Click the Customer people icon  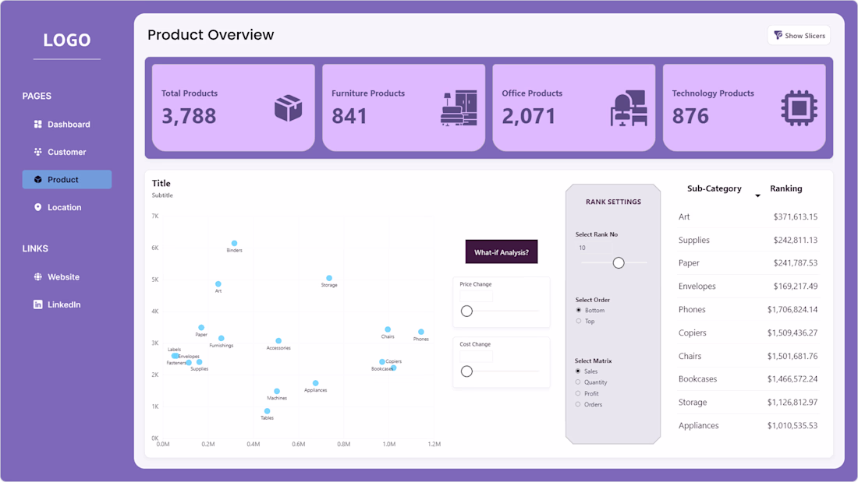tap(37, 152)
